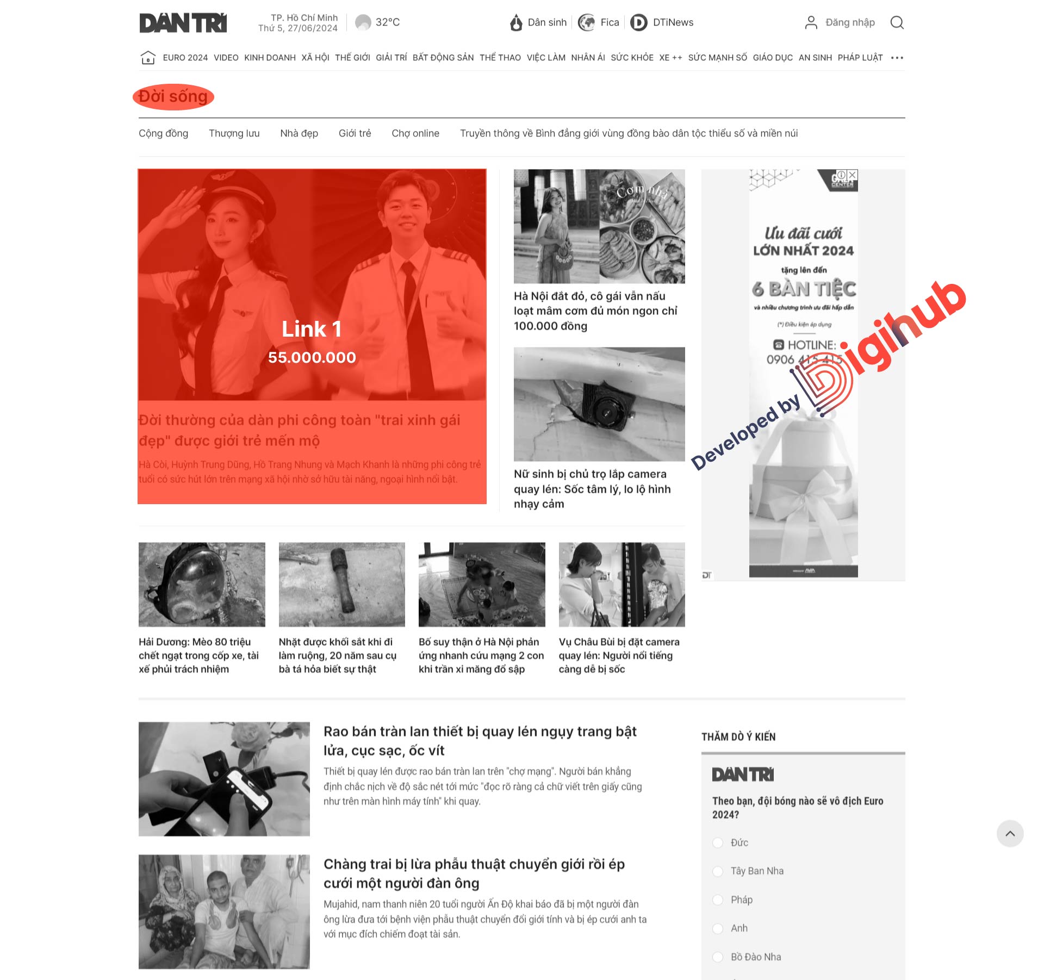
Task: Select radio button for Đức
Action: pyautogui.click(x=717, y=842)
